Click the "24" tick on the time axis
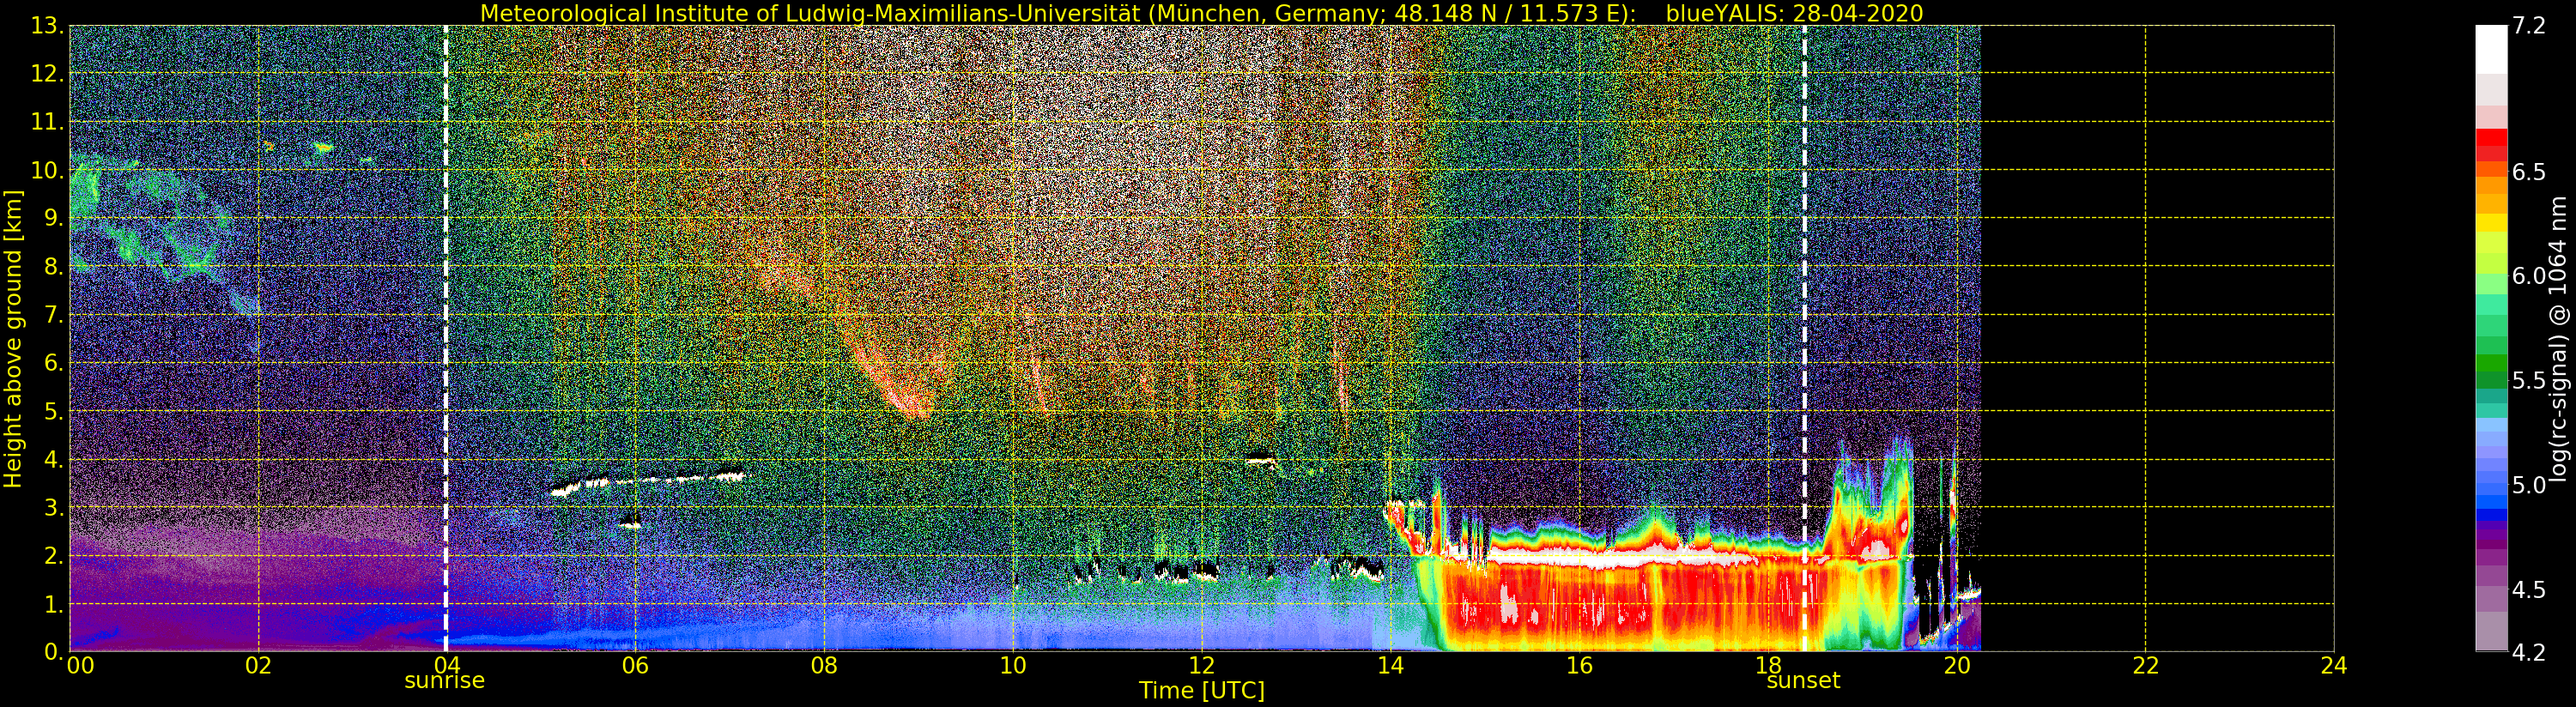 [2333, 666]
